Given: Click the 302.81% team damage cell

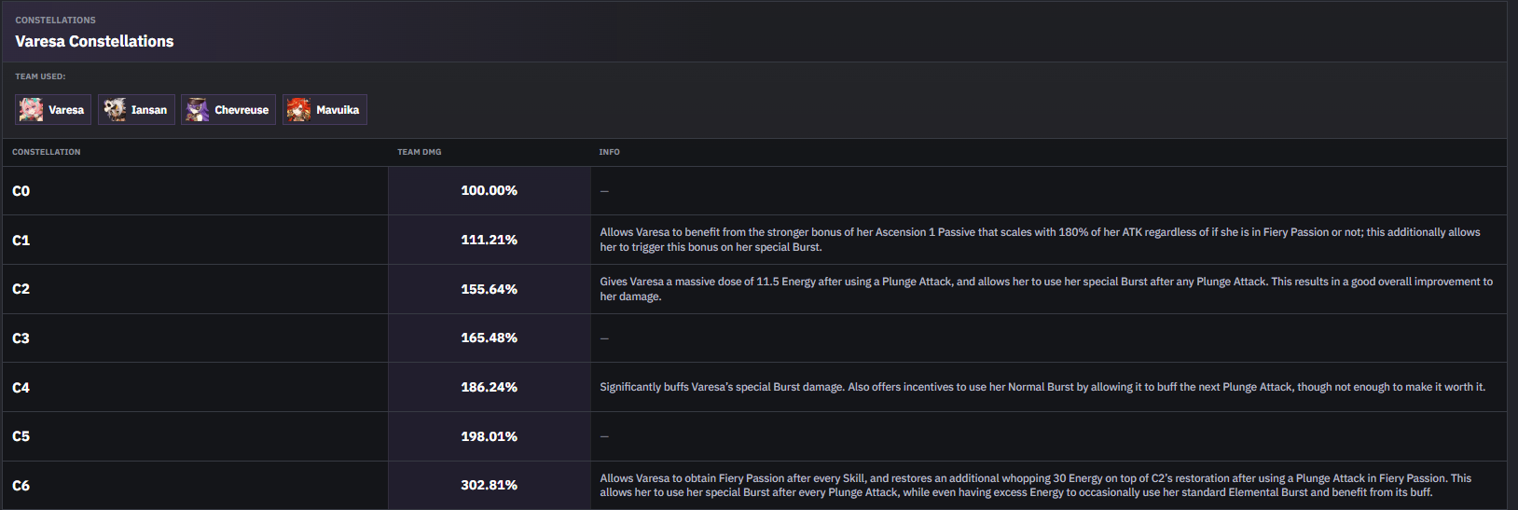Looking at the screenshot, I should (x=490, y=486).
